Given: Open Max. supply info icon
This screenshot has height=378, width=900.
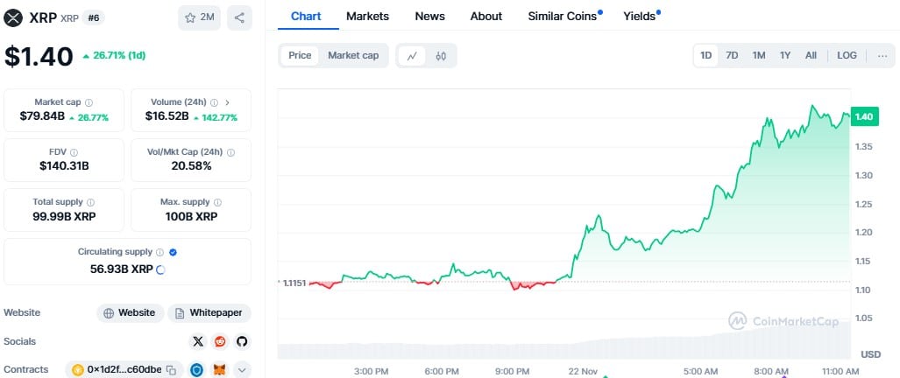Looking at the screenshot, I should pyautogui.click(x=217, y=202).
